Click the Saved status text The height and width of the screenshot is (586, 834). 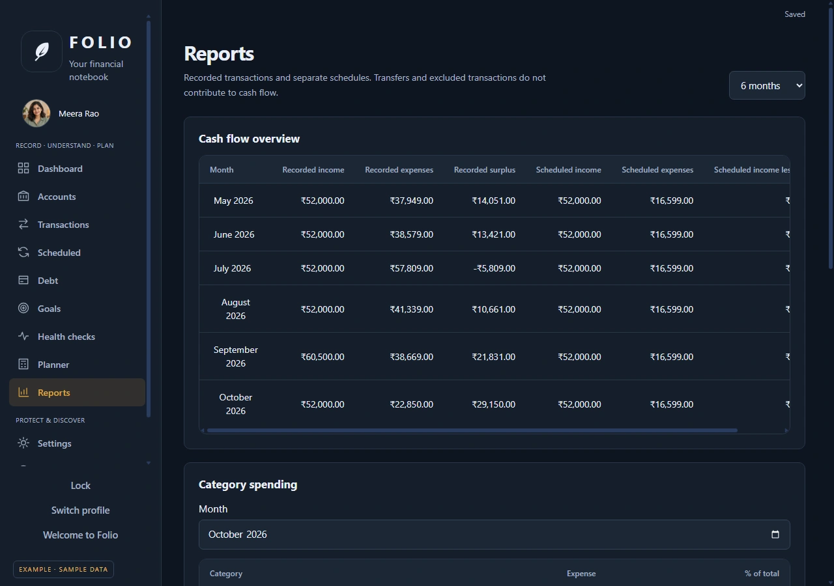tap(795, 14)
